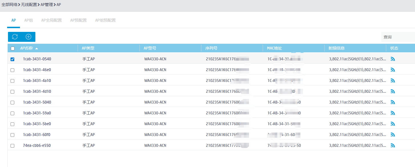Click 无线配置 in the breadcrumb

coord(29,5)
